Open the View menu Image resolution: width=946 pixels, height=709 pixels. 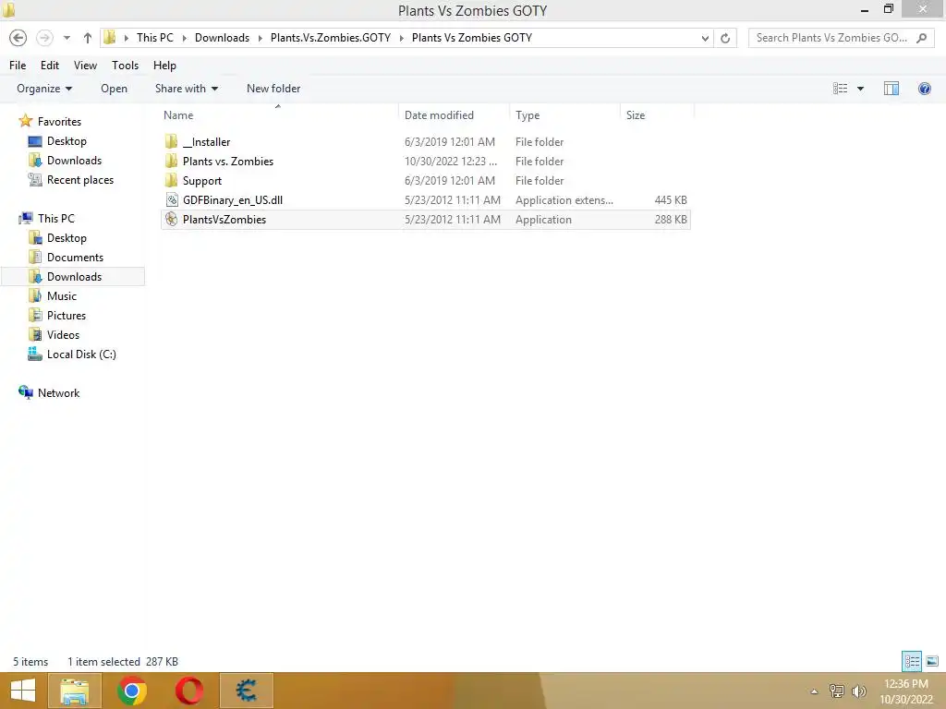point(85,66)
